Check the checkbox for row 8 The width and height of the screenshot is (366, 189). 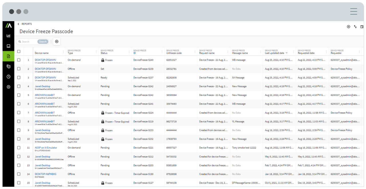[x=19, y=122]
